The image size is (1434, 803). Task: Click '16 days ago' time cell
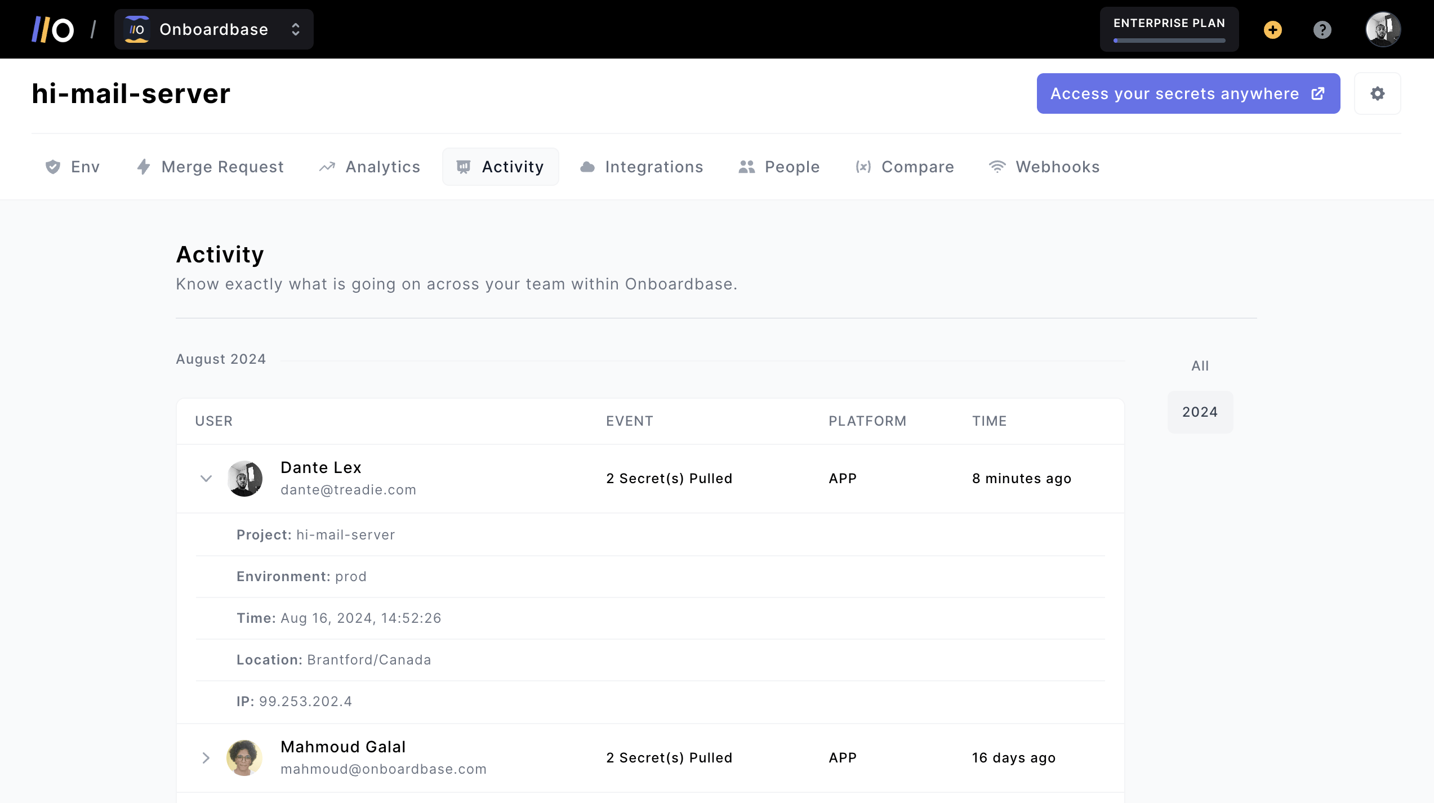click(1014, 758)
